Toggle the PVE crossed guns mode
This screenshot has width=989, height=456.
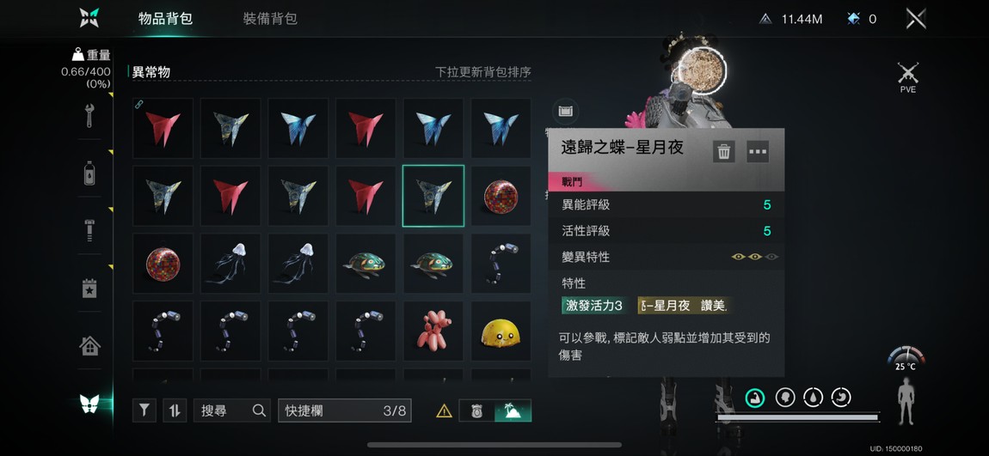[x=907, y=77]
